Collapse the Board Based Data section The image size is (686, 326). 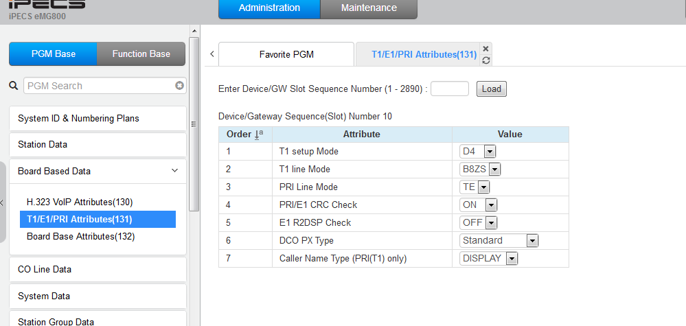coord(174,171)
